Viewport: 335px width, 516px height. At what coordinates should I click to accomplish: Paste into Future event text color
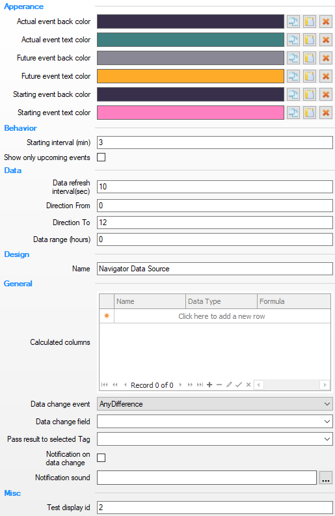310,76
